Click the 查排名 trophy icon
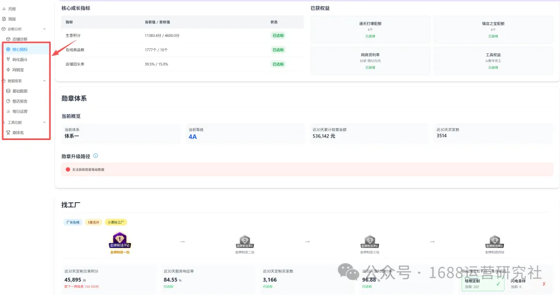Viewport: 560px width, 295px height. tap(8, 133)
